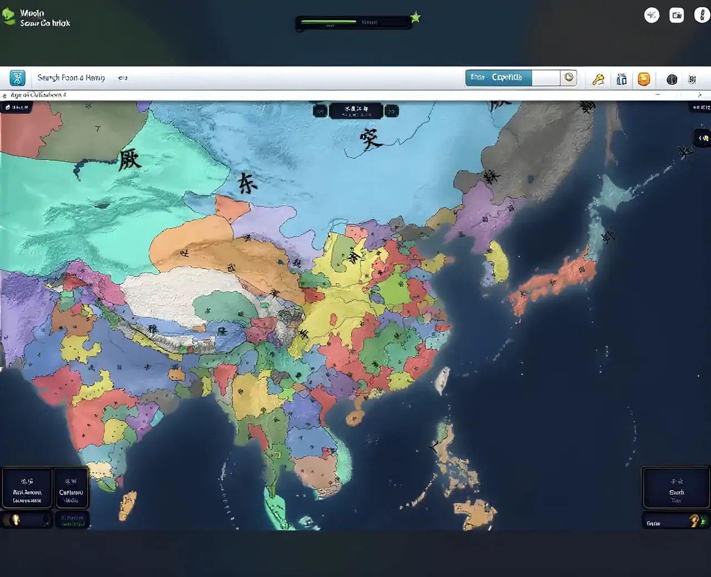
Task: Click the clock icon beside Capture field
Action: 569,78
